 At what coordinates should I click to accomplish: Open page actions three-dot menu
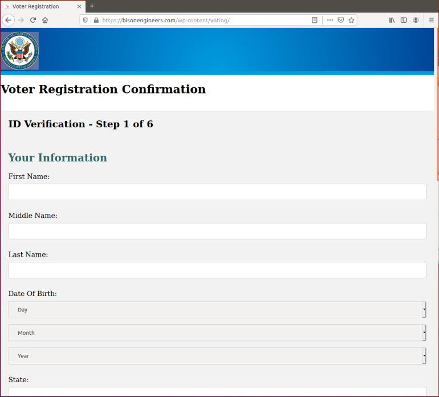coord(330,20)
